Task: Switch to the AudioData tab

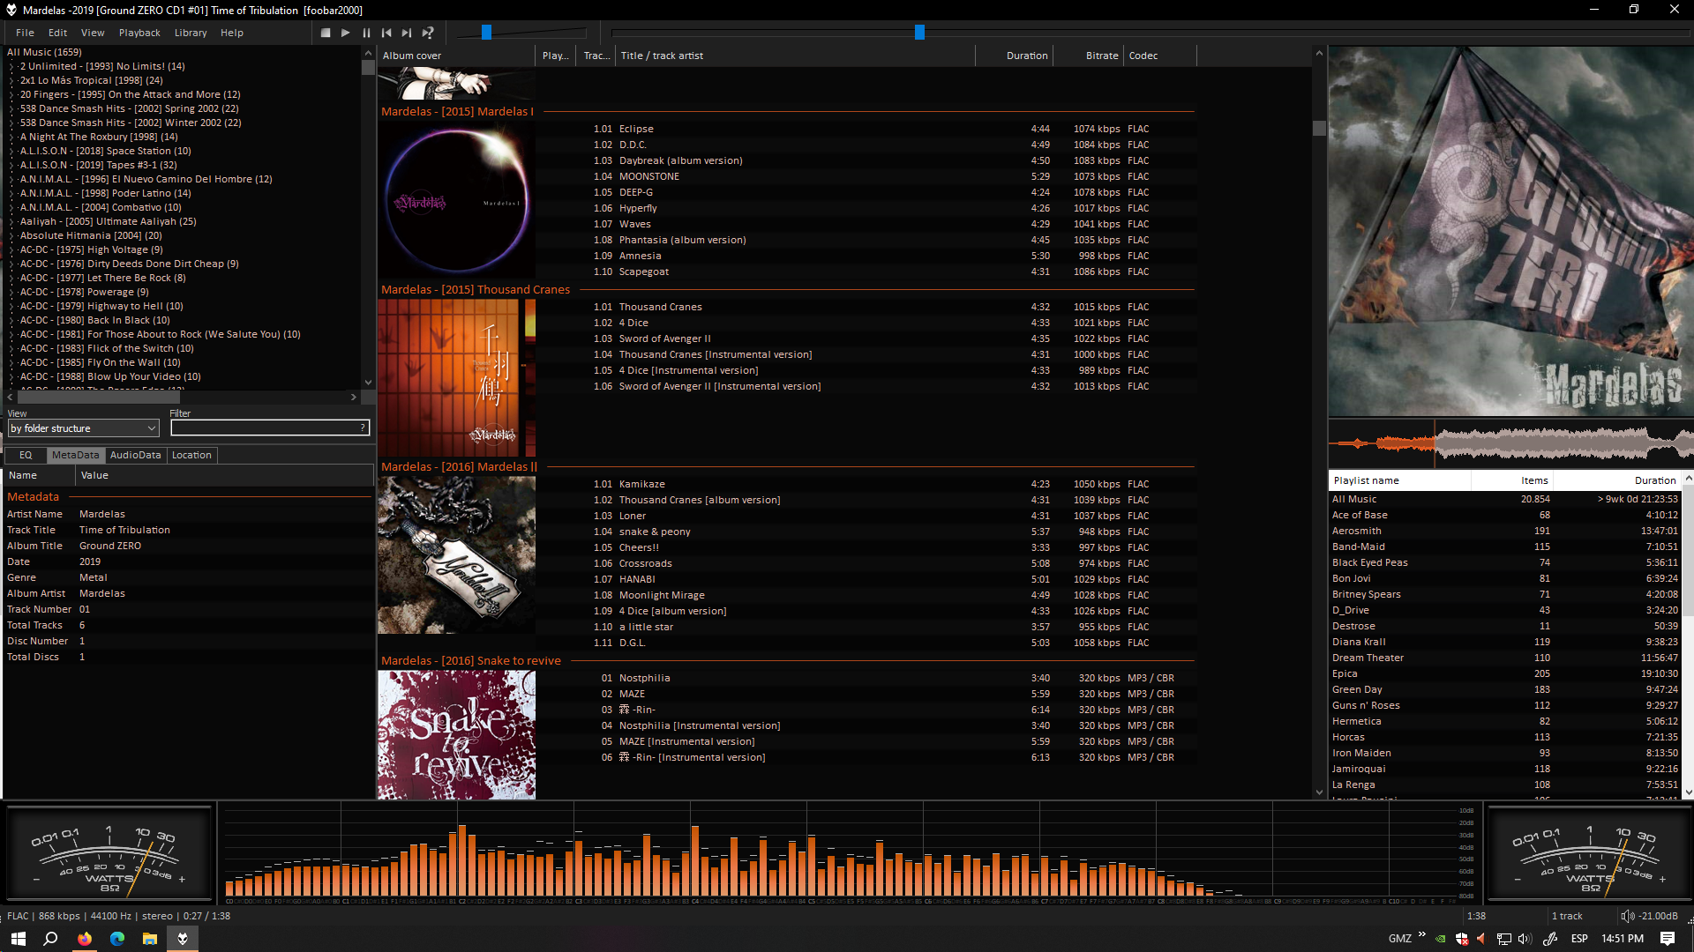Action: (135, 455)
